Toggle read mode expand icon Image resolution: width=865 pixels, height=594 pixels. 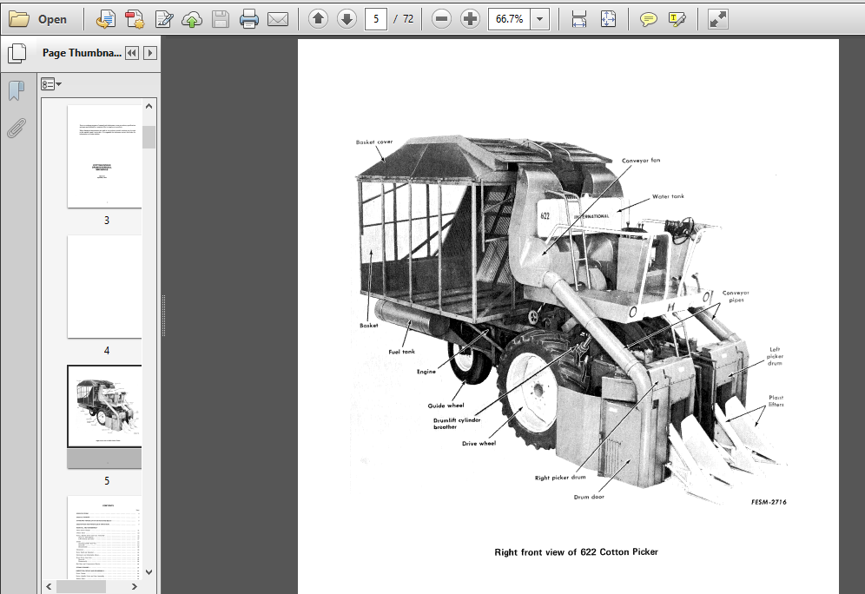[x=717, y=19]
